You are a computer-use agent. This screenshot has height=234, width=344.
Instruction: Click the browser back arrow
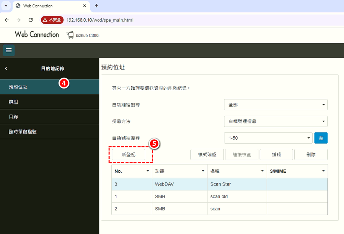pyautogui.click(x=7, y=20)
